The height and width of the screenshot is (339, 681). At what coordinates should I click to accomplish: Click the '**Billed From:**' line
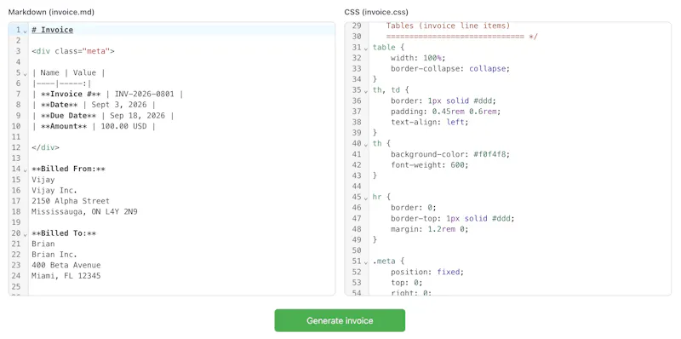tap(68, 169)
